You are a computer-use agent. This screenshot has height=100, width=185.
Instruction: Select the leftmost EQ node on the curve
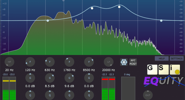pyautogui.click(x=48, y=21)
